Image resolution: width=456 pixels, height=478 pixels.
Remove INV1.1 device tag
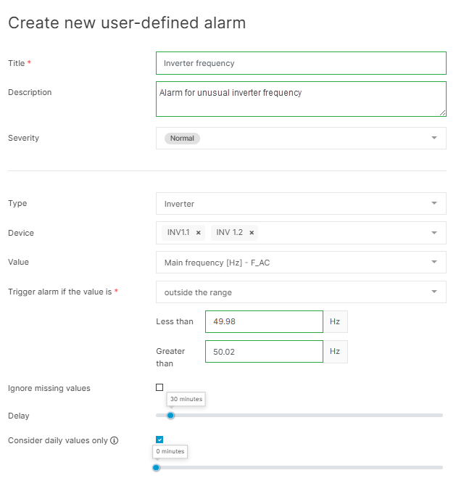pos(198,233)
